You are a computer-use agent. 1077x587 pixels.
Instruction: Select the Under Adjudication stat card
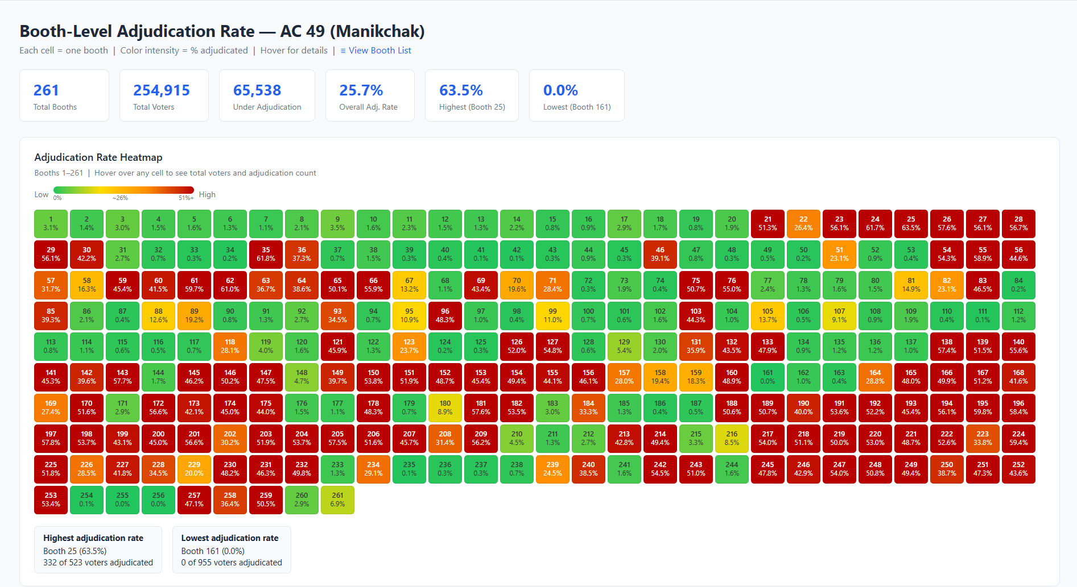pos(267,95)
